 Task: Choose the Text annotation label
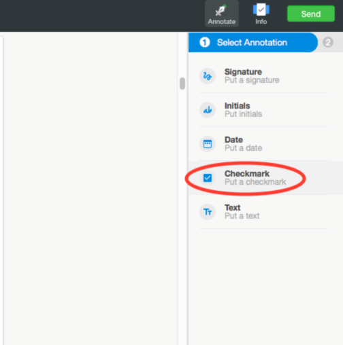pos(232,208)
